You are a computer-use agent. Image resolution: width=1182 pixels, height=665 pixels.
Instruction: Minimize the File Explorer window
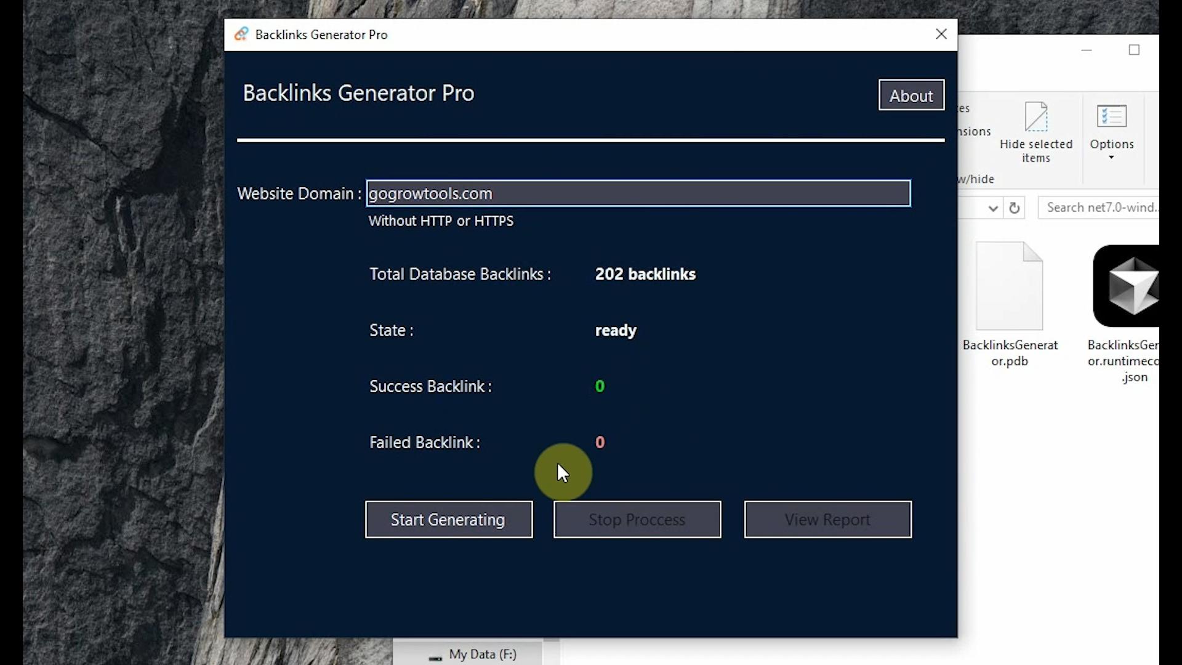(1087, 50)
